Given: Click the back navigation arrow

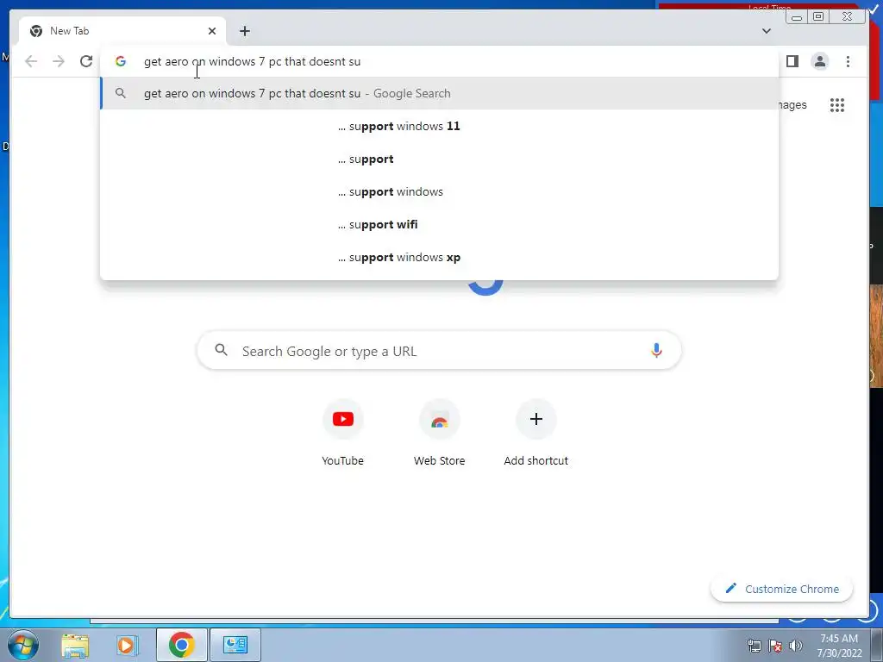Looking at the screenshot, I should pyautogui.click(x=31, y=61).
